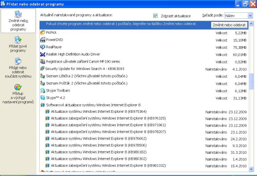Click the Skype Toolbars icon
257x176 pixels.
click(43, 90)
